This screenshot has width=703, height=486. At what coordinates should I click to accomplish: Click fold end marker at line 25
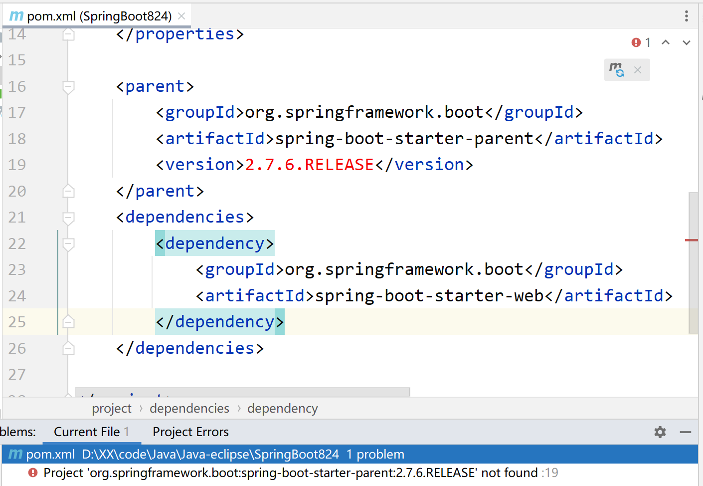(69, 322)
